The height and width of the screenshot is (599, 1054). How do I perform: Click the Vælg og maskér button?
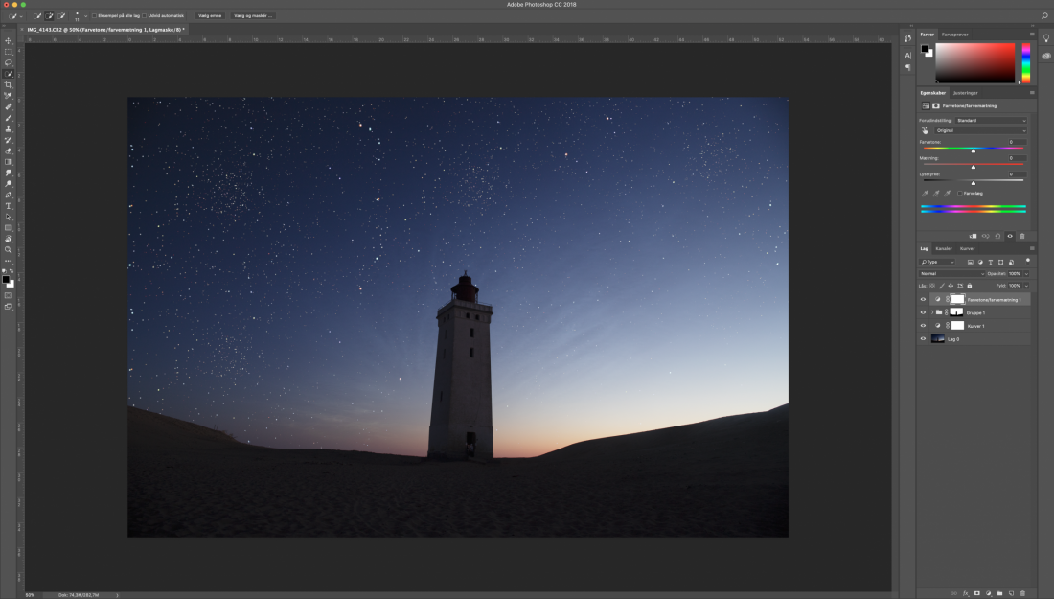point(253,16)
